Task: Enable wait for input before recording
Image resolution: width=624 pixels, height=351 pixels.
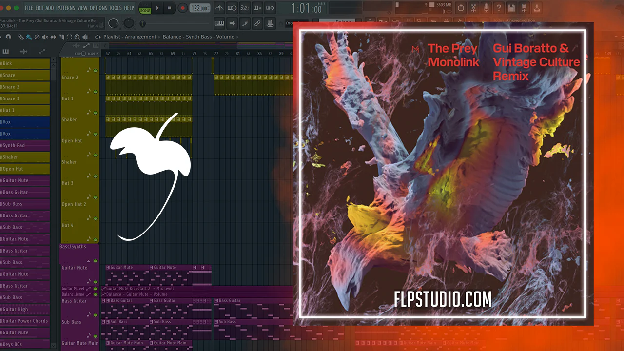Action: (232, 8)
